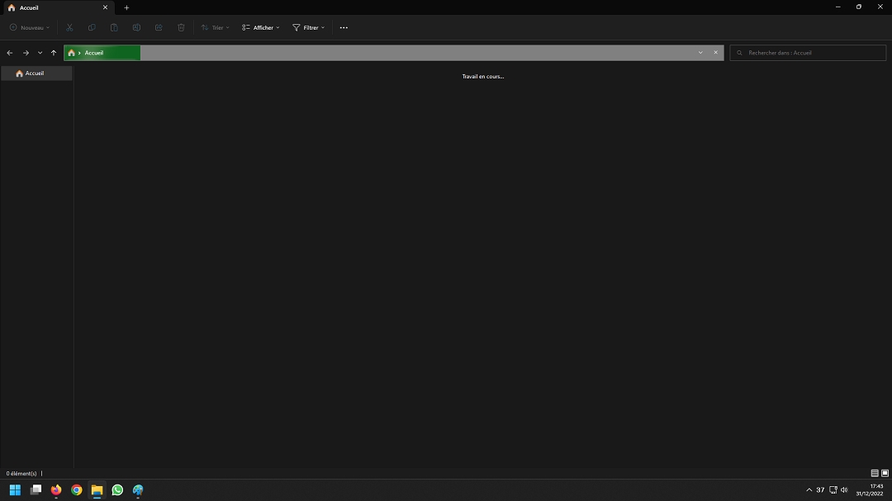Open the Afficher (View) dropdown
This screenshot has height=501, width=892.
[x=260, y=27]
